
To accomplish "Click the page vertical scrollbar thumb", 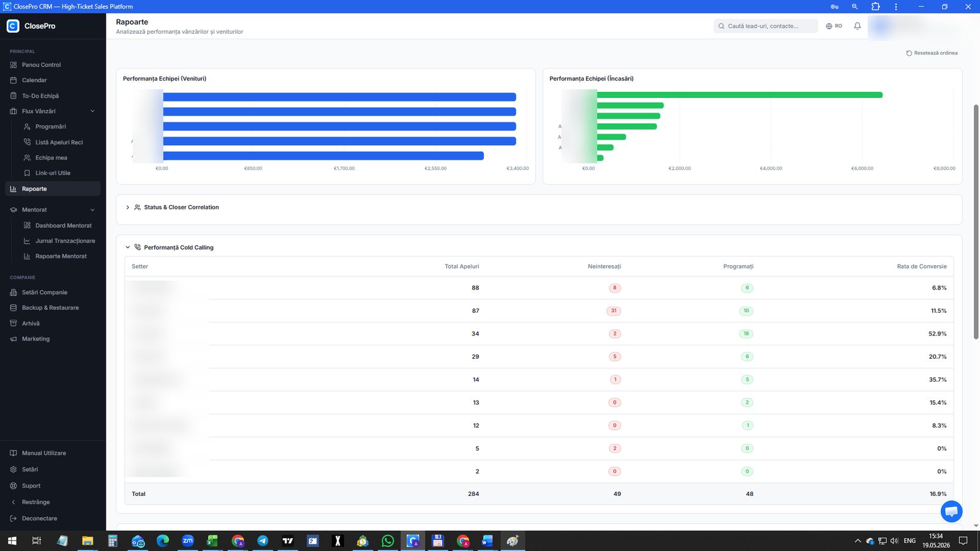I will click(976, 222).
